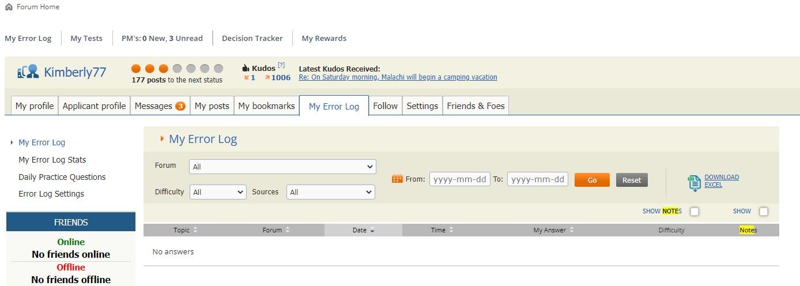Enable the SHOW NOTES checkbox

695,212
